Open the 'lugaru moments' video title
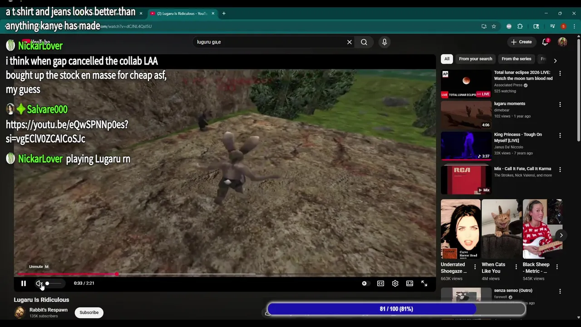 coord(510,104)
